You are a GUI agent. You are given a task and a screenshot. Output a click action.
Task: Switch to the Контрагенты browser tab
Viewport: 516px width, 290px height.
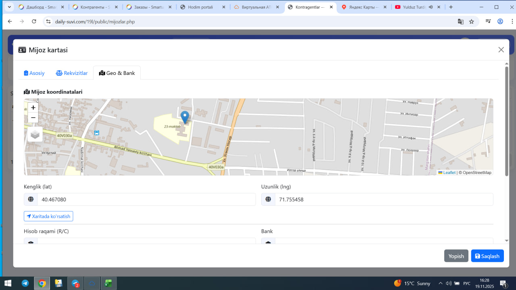(x=95, y=7)
